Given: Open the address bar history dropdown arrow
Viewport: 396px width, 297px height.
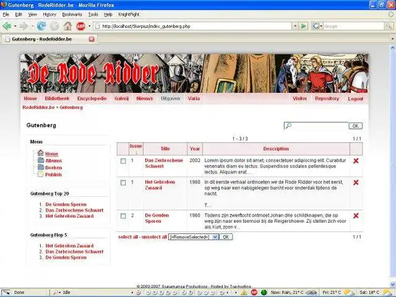Looking at the screenshot, I should 295,26.
